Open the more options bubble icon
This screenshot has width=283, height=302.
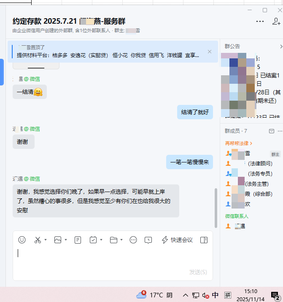click(133, 240)
